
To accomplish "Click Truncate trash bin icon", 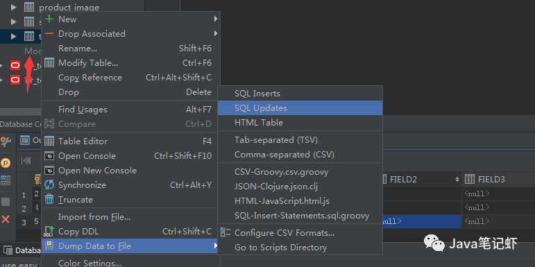I will click(49, 200).
